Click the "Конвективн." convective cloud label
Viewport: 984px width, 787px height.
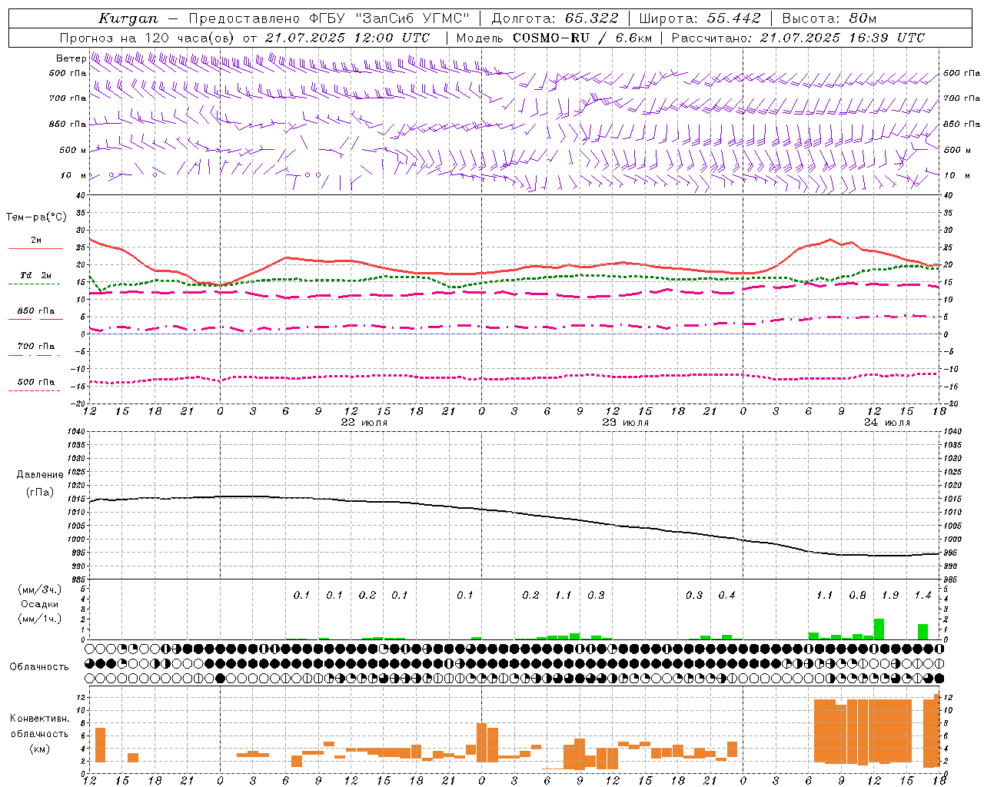(x=40, y=719)
